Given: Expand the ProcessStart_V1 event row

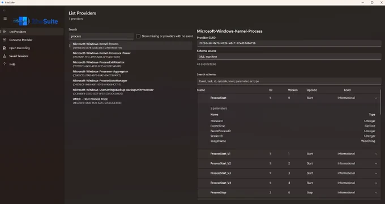Looking at the screenshot, I should 376,154.
